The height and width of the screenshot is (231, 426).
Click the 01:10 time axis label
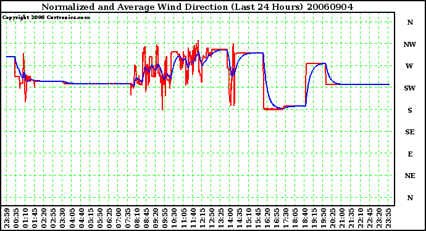pos(26,218)
